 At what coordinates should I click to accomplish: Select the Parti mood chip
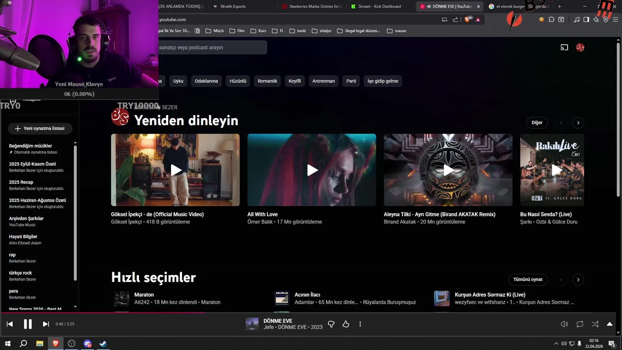[x=351, y=81]
